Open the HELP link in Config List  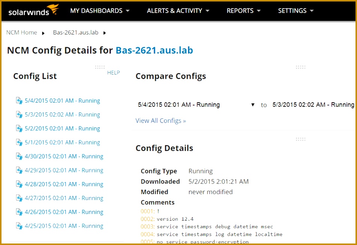pyautogui.click(x=114, y=72)
